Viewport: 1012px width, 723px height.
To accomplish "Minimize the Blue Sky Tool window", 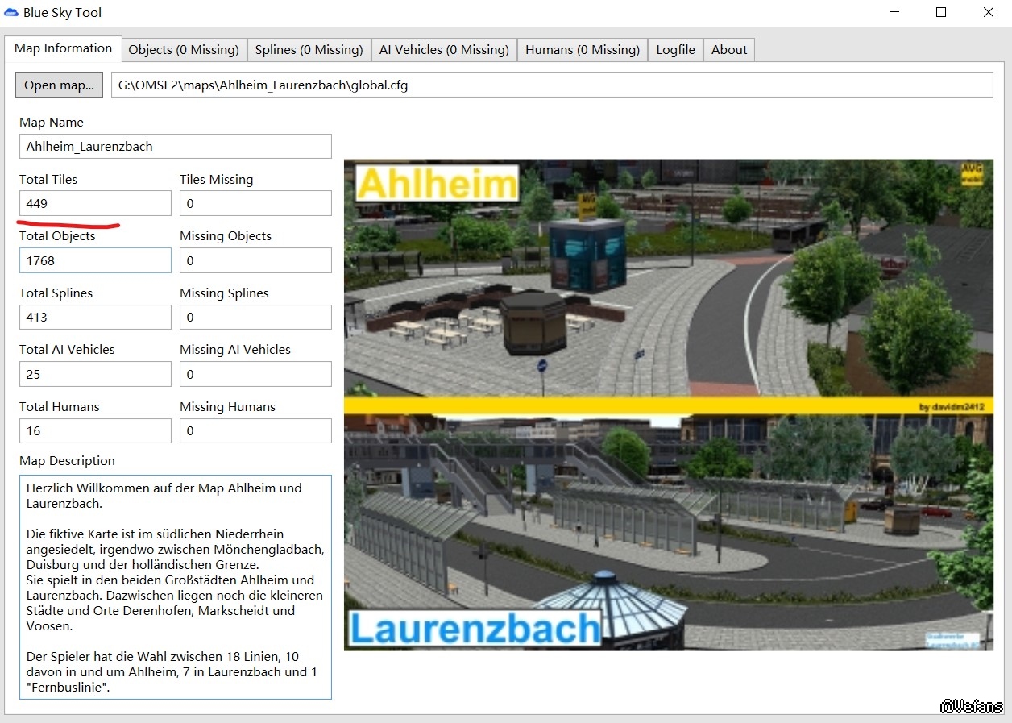I will click(x=894, y=13).
